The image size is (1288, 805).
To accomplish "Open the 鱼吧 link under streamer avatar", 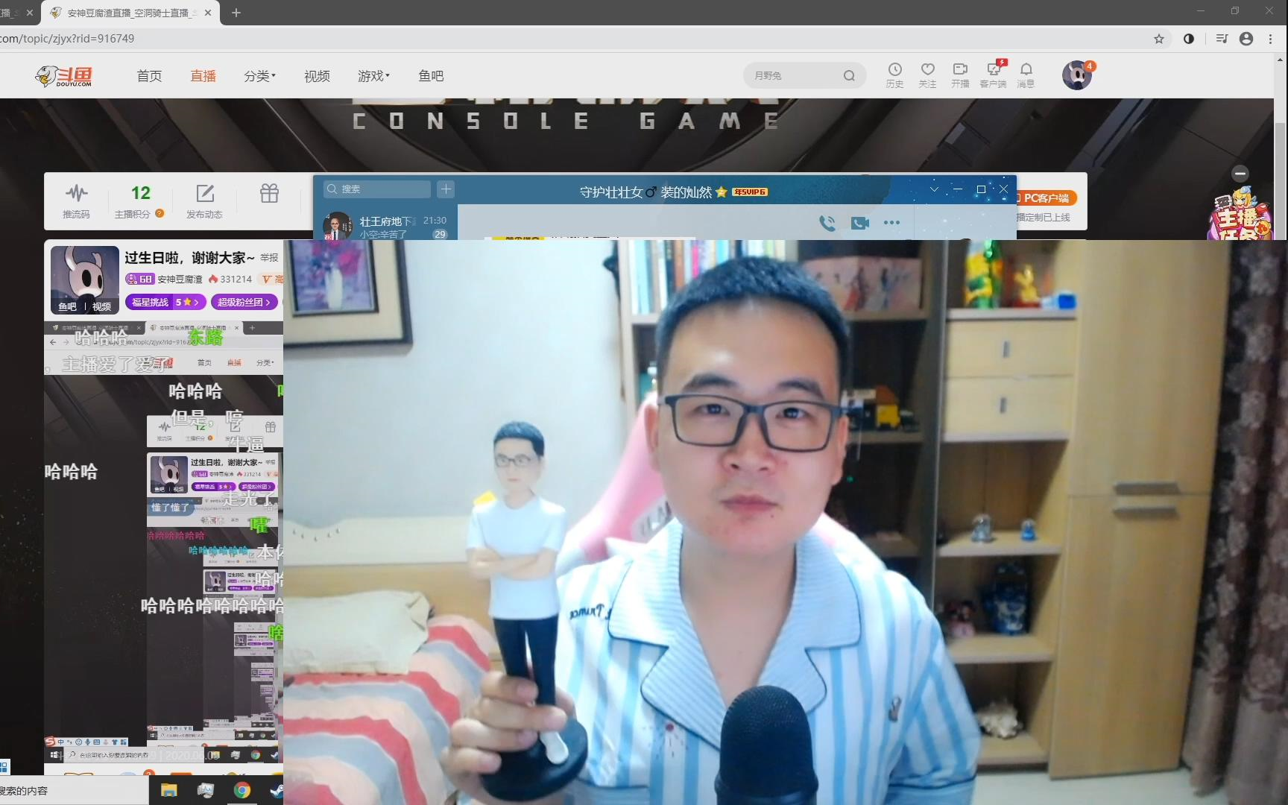I will click(67, 306).
